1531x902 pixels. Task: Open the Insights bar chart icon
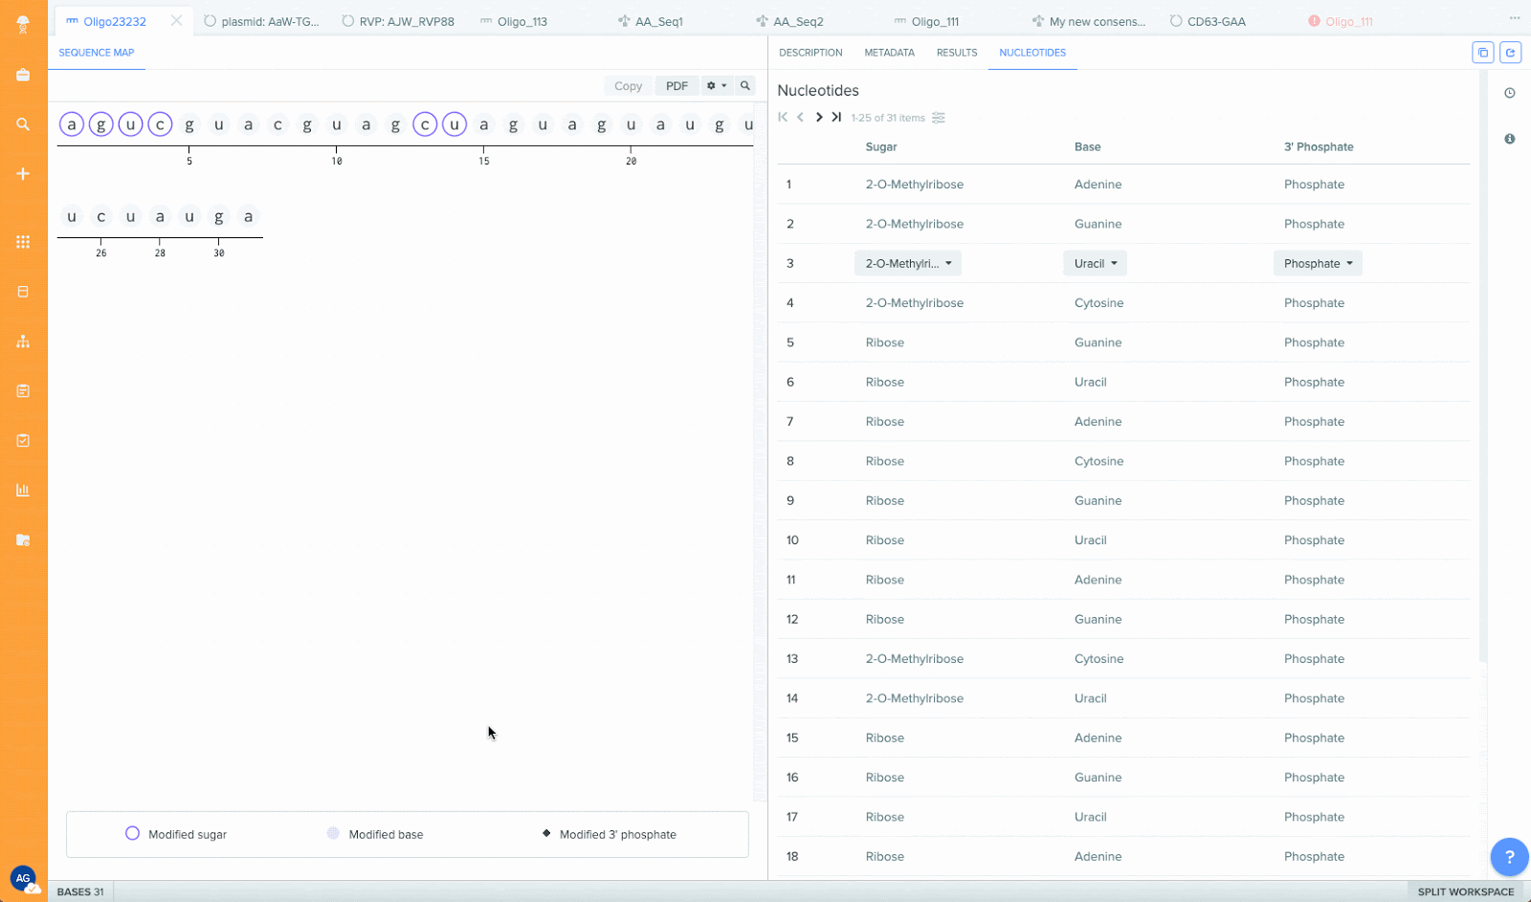coord(23,490)
